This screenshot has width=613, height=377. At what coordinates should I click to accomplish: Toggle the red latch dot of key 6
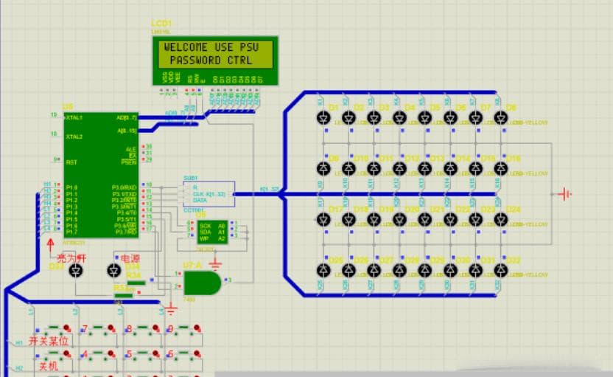[x=197, y=354]
